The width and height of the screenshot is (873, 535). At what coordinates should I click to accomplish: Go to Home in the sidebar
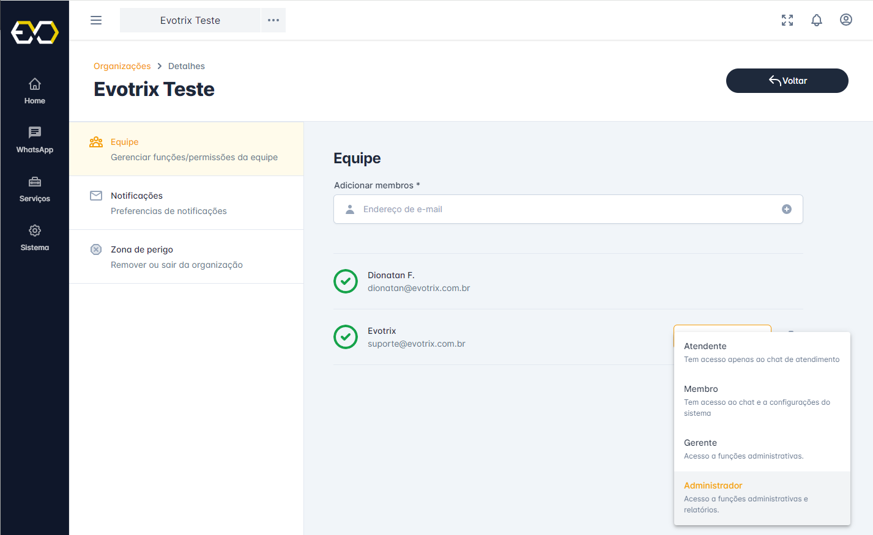35,91
